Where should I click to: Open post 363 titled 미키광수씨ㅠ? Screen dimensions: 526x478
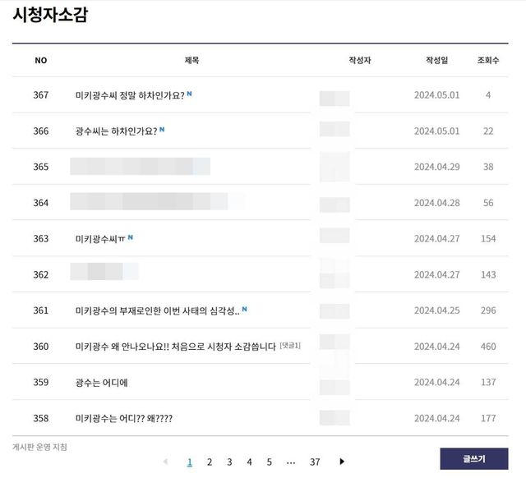pyautogui.click(x=99, y=239)
